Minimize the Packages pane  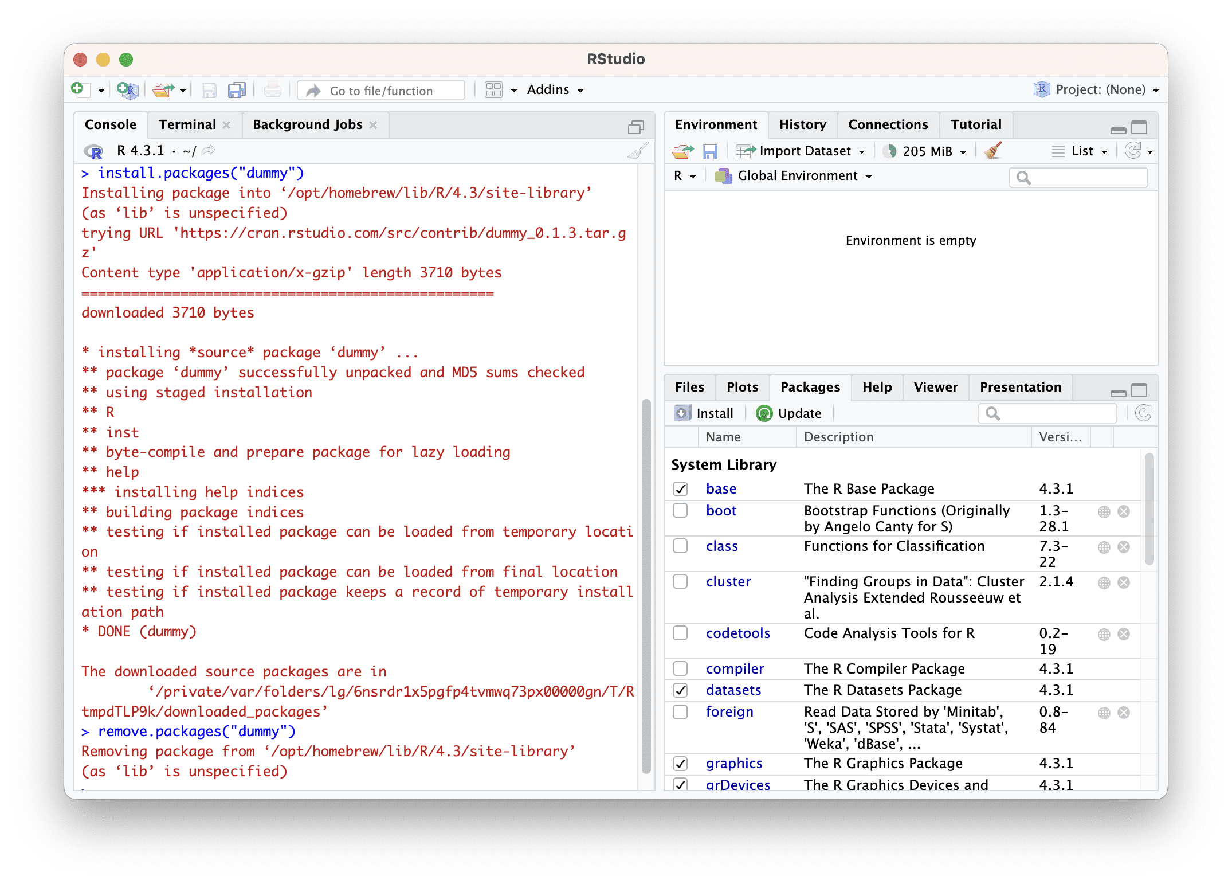1118,393
